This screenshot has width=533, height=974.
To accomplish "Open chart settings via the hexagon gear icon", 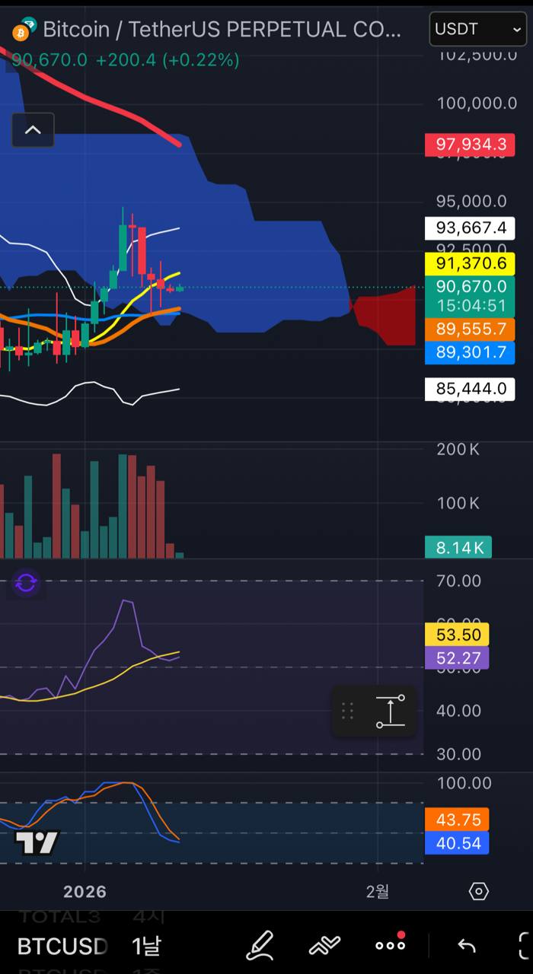I will (x=478, y=891).
